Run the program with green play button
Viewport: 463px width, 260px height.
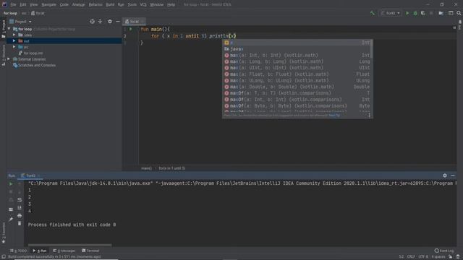407,13
